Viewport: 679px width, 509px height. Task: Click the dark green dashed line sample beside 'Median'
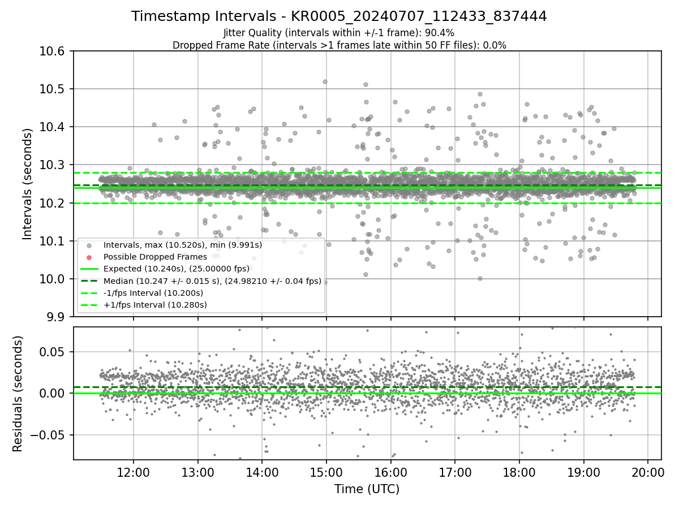[89, 281]
